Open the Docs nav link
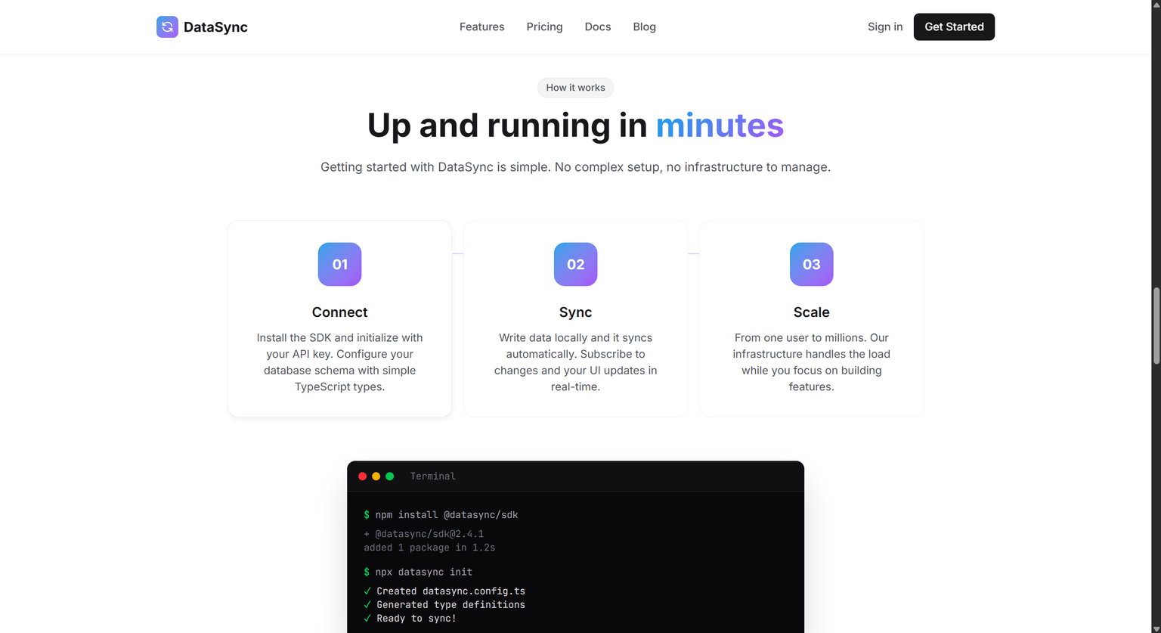1161x633 pixels. coord(597,26)
